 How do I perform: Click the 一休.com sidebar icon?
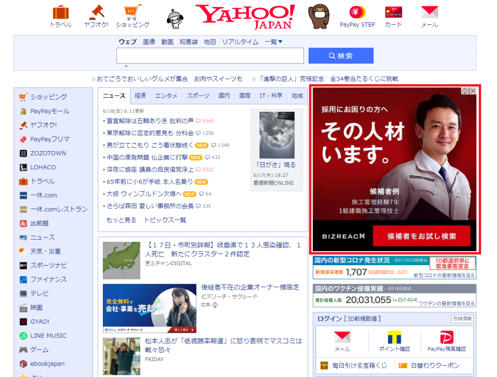tap(23, 195)
